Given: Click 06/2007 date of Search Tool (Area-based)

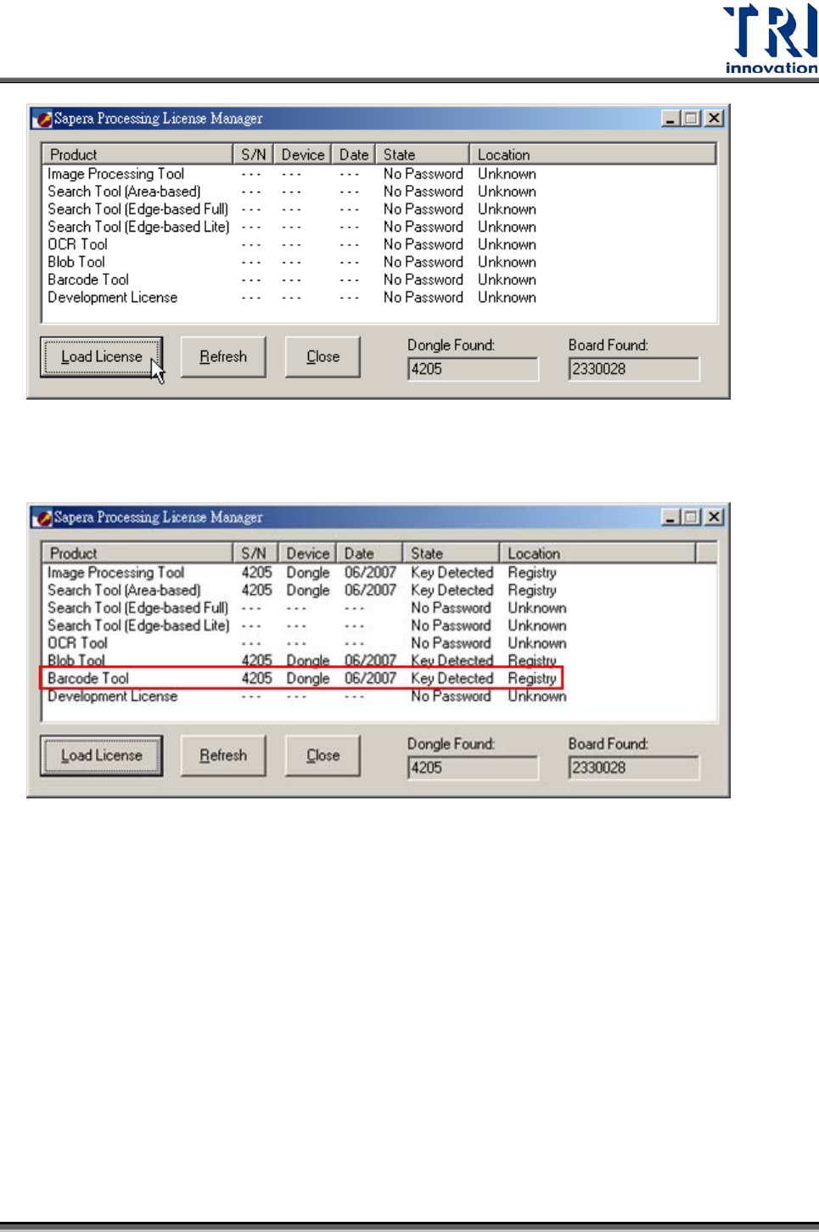Looking at the screenshot, I should tap(370, 591).
